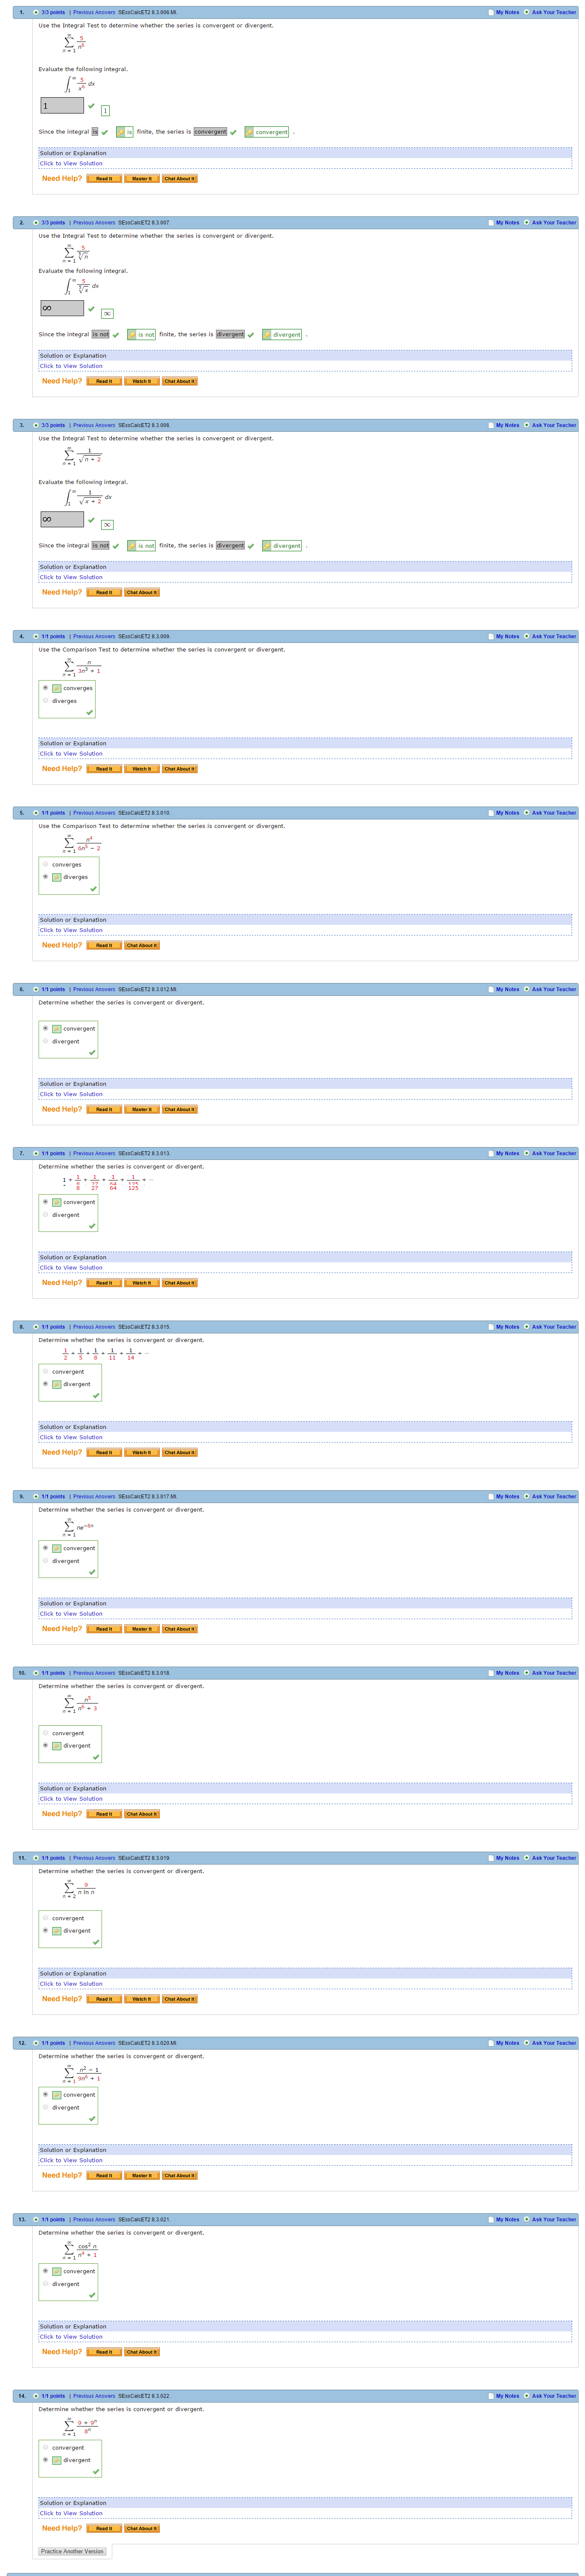Click the key icon next to 'divergent' in question 11
The height and width of the screenshot is (2576, 585).
click(57, 1931)
